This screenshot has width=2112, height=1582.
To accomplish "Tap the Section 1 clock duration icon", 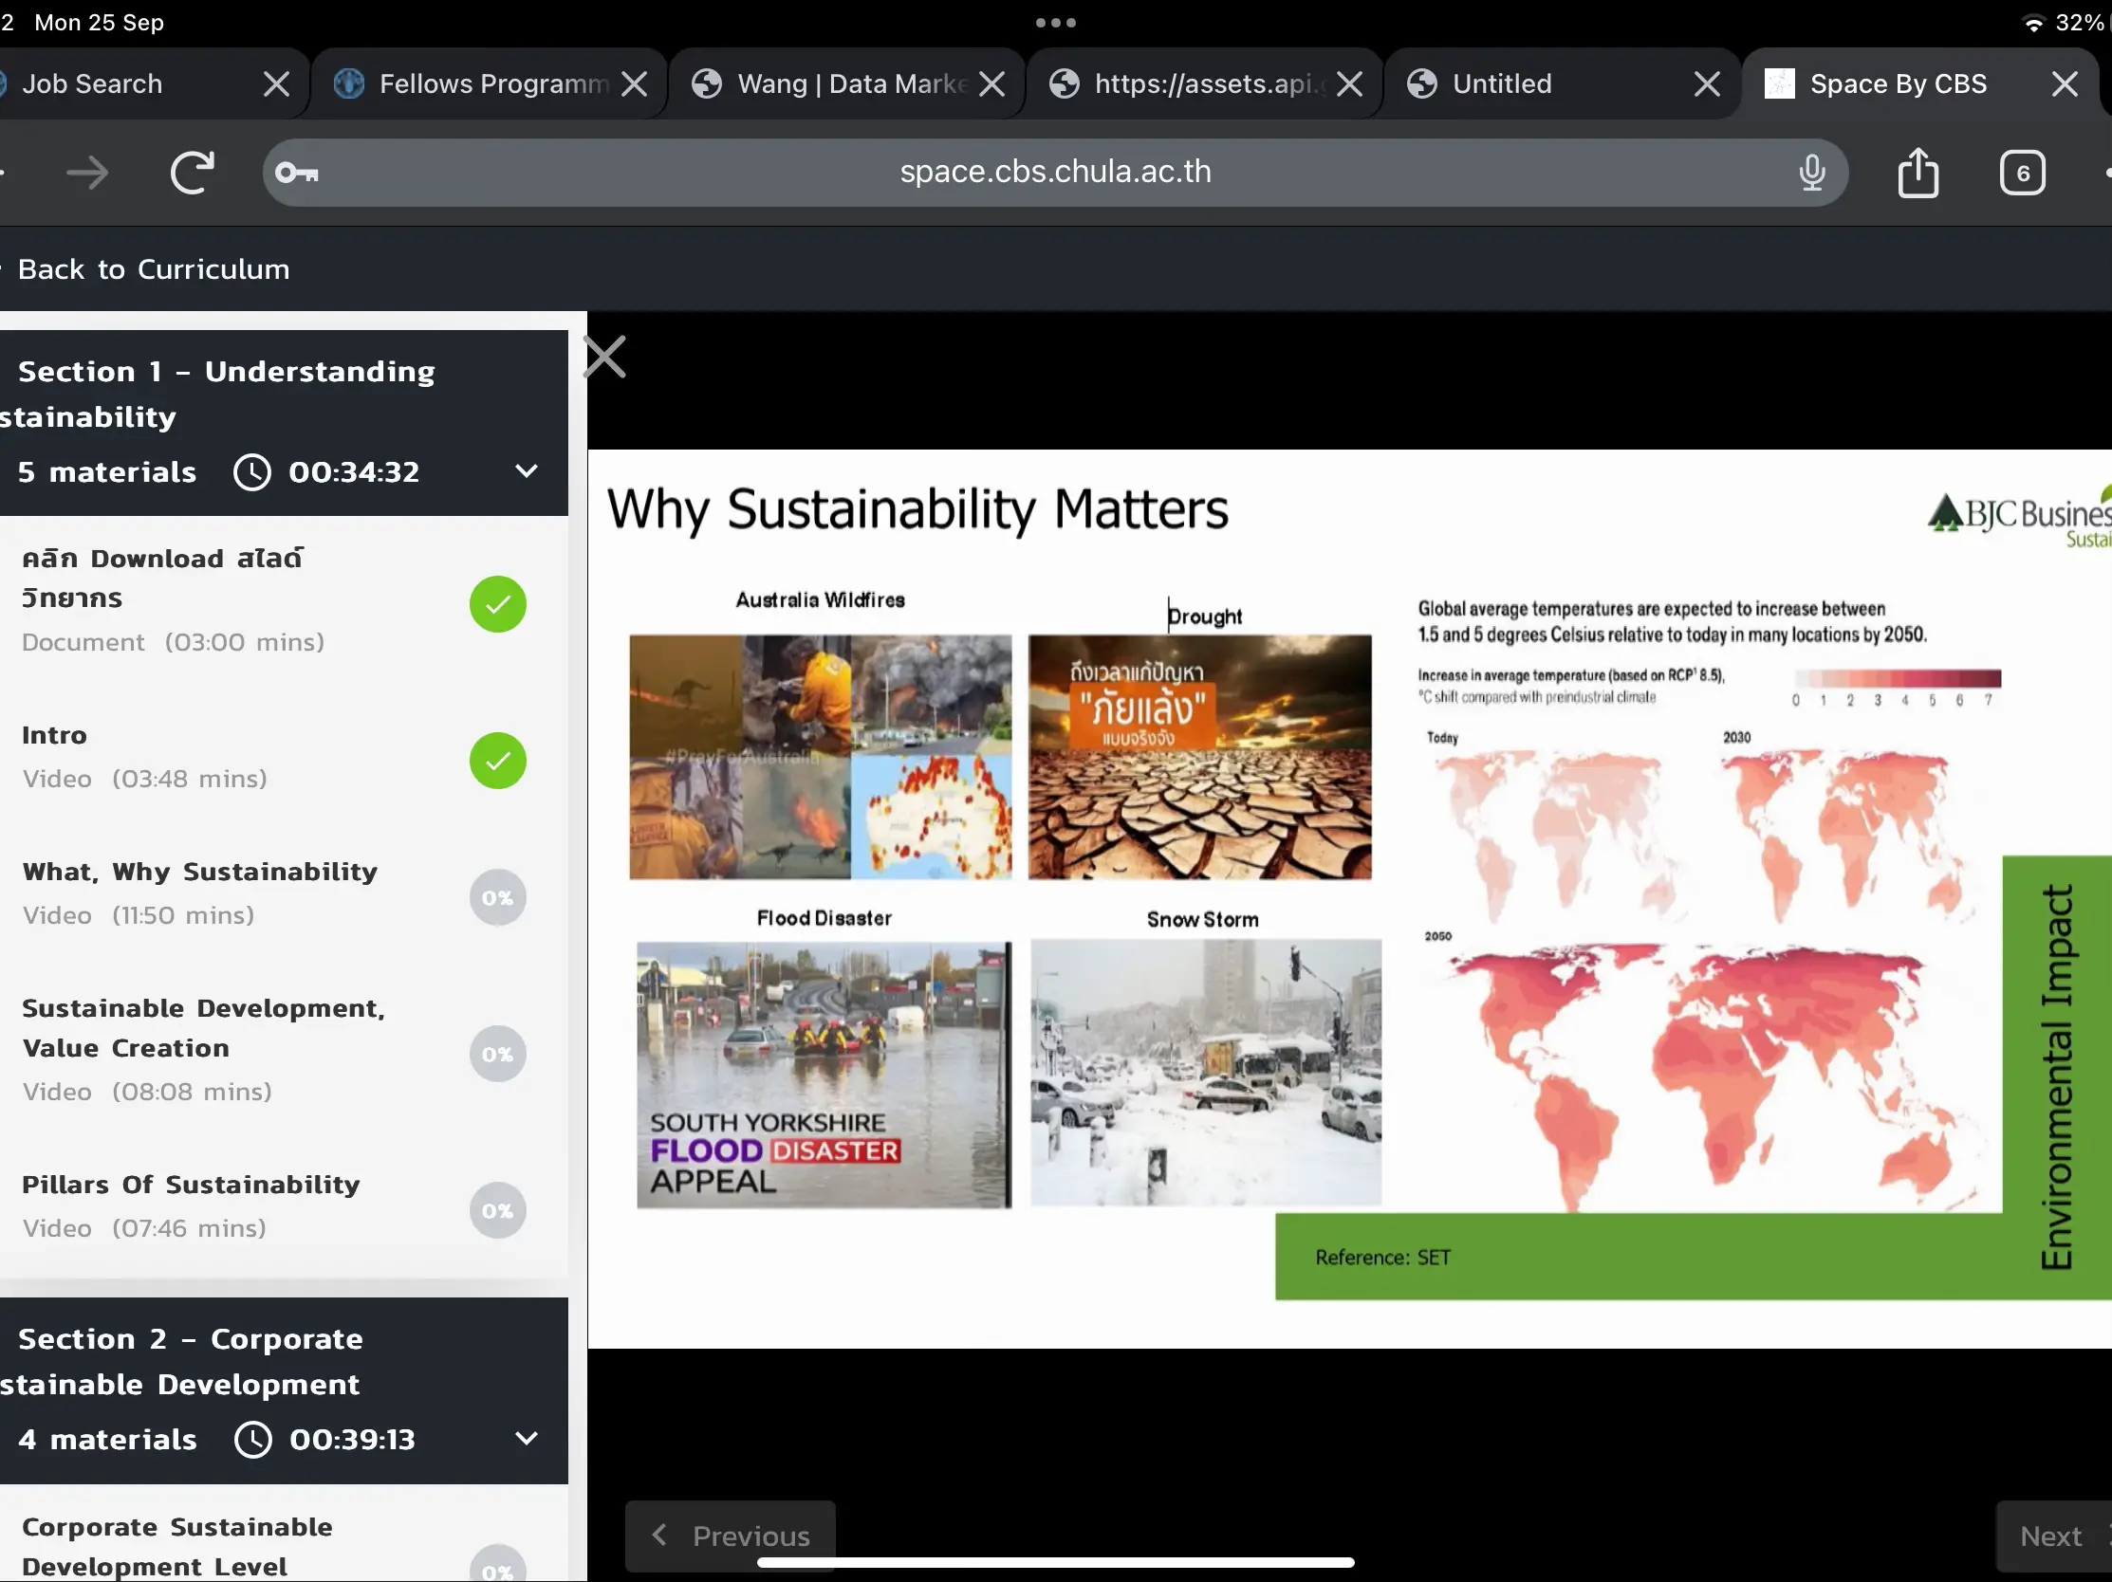I will point(252,472).
